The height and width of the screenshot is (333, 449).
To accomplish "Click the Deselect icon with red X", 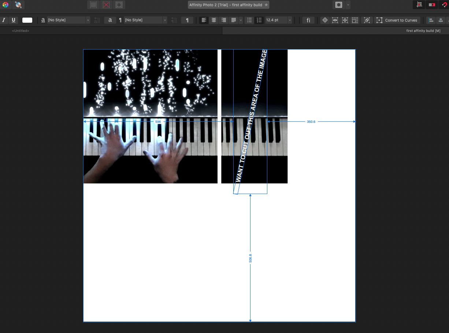I will click(106, 5).
